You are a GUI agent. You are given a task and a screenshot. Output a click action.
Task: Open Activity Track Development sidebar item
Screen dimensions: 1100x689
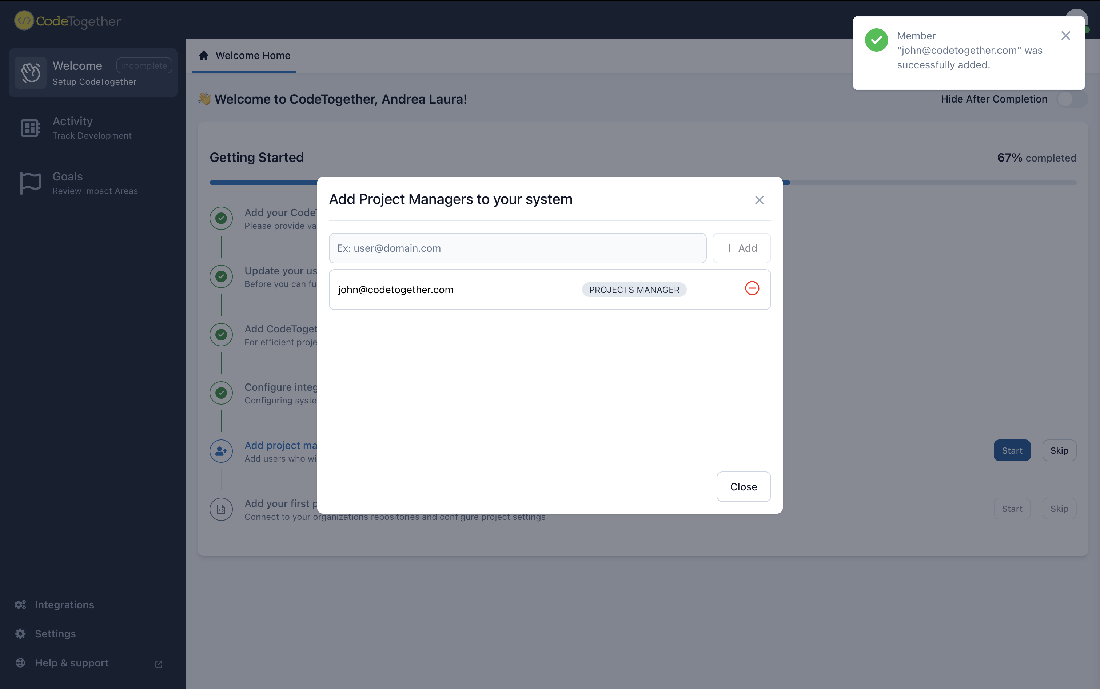(x=93, y=128)
